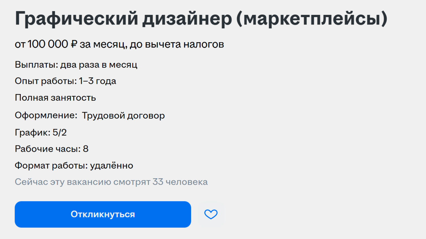Click the График label
The image size is (426, 239).
(x=32, y=132)
